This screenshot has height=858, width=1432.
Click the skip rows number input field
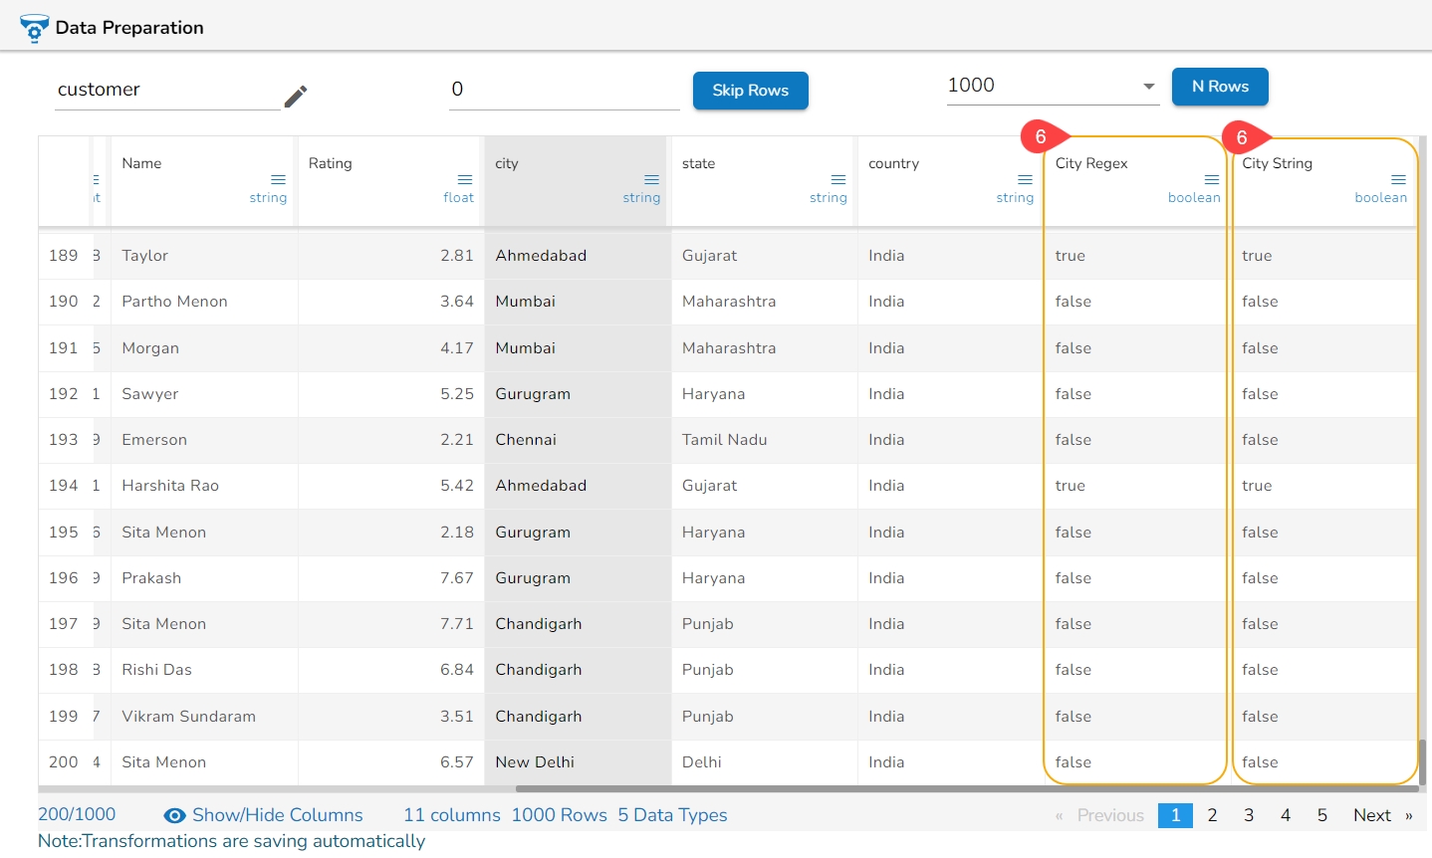pyautogui.click(x=564, y=90)
